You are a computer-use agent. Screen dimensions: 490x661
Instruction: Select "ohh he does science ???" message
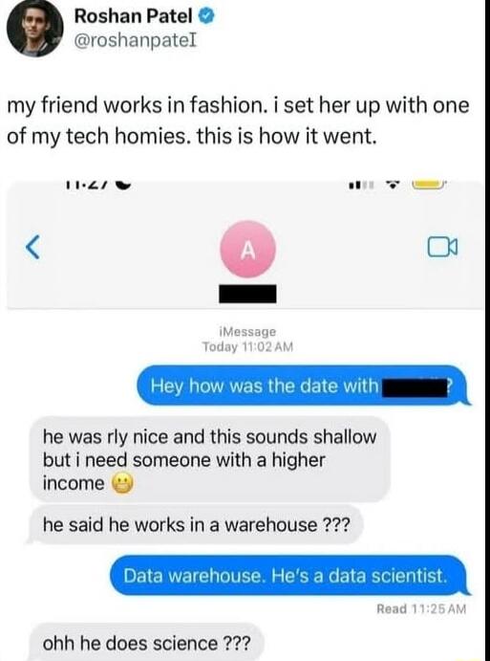click(x=145, y=643)
